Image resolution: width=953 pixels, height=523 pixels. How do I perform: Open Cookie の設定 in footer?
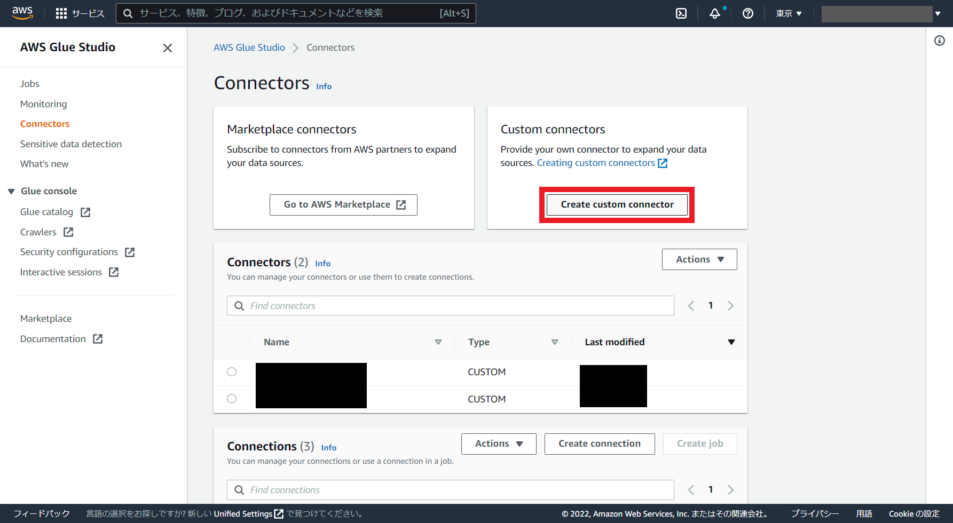[x=914, y=514]
